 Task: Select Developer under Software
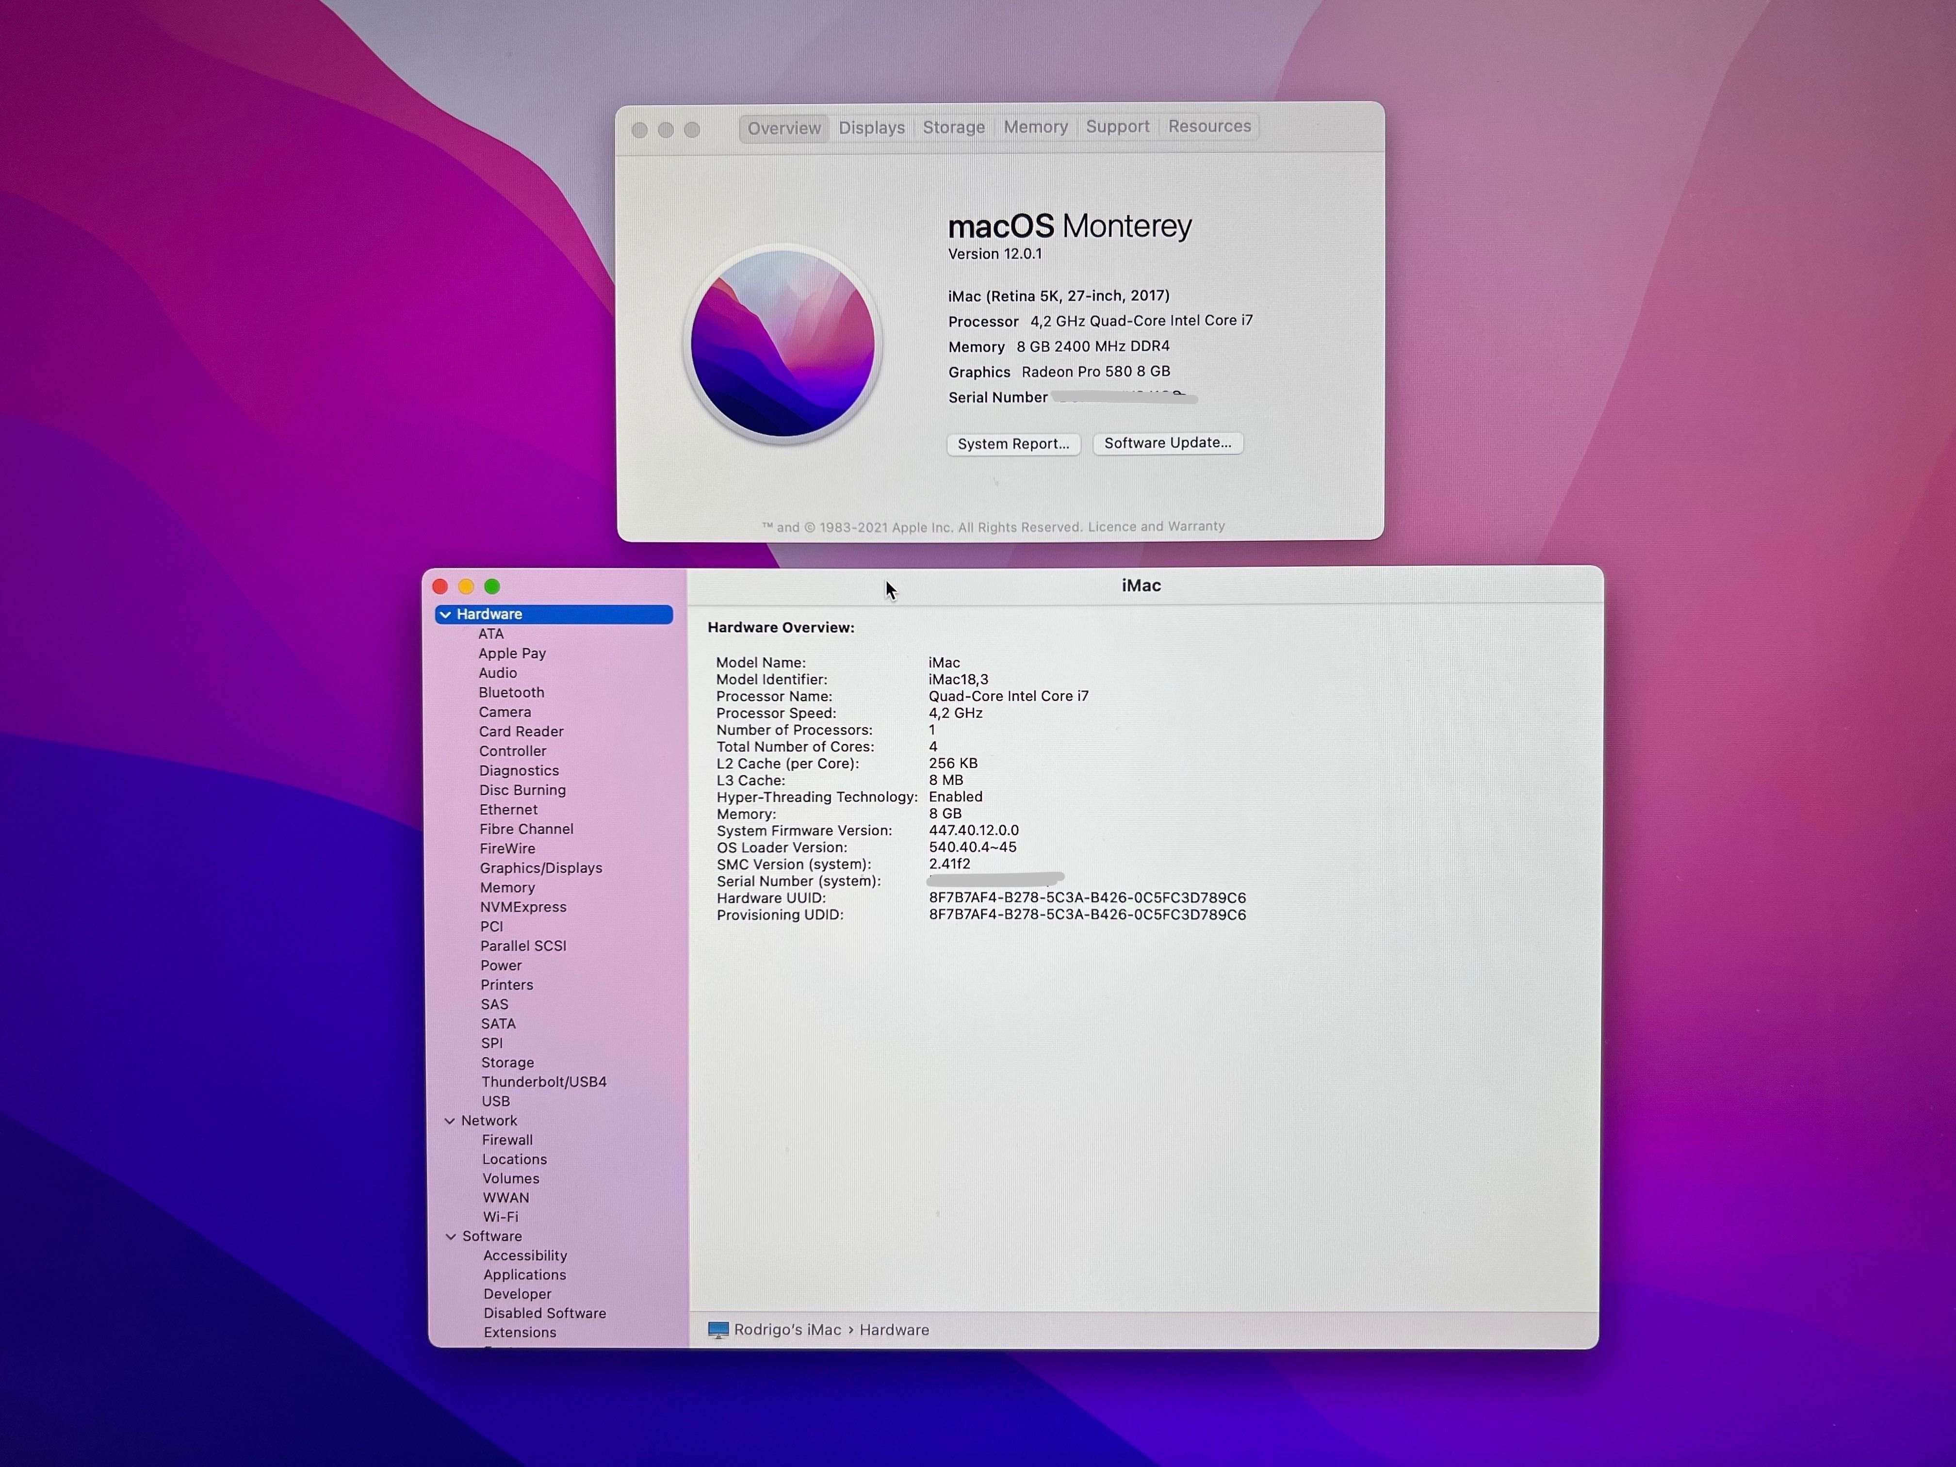click(517, 1295)
